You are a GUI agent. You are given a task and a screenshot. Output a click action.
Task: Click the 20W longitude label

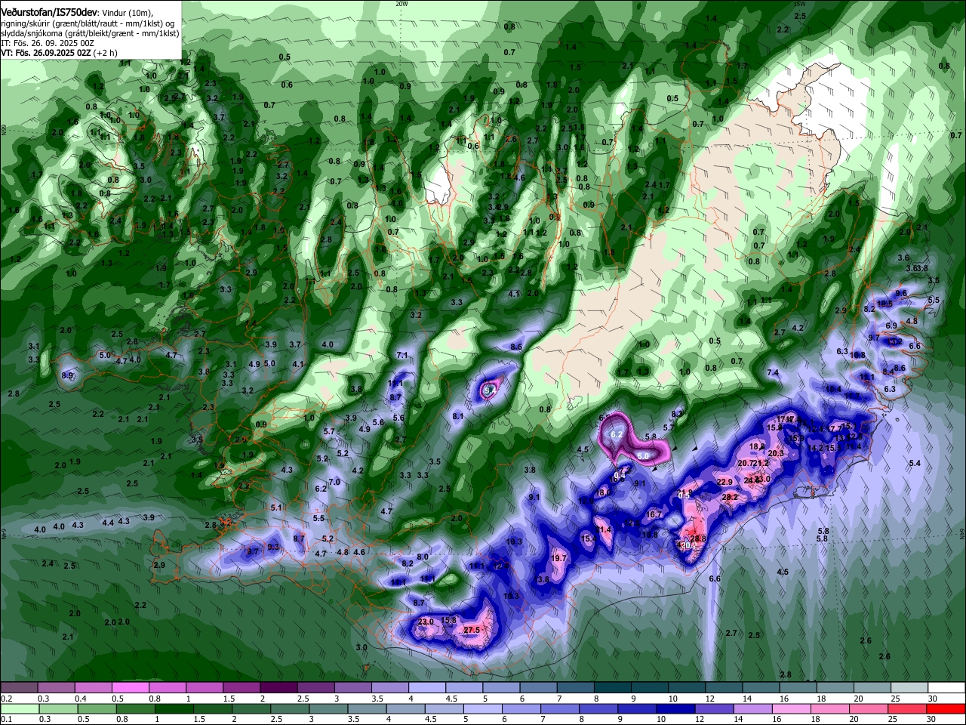pyautogui.click(x=402, y=3)
